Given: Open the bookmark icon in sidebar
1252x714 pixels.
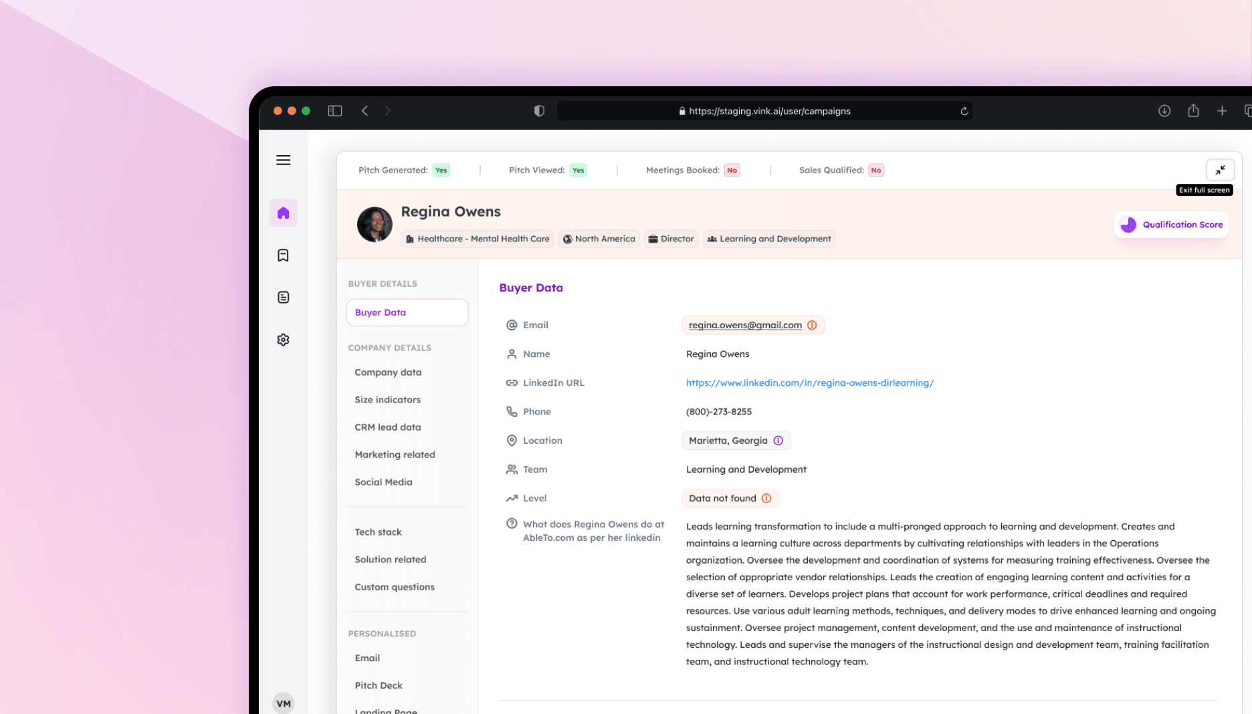Looking at the screenshot, I should (283, 255).
